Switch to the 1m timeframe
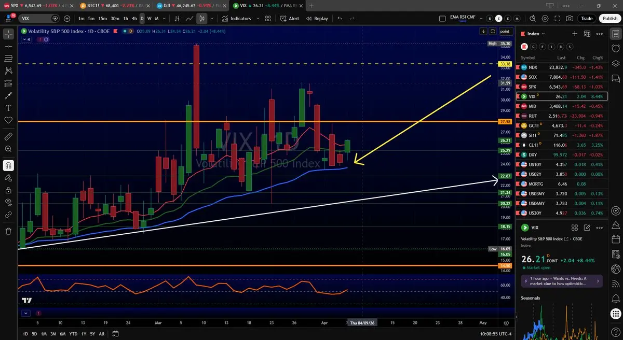Viewport: 623px width, 340px height. [x=82, y=19]
